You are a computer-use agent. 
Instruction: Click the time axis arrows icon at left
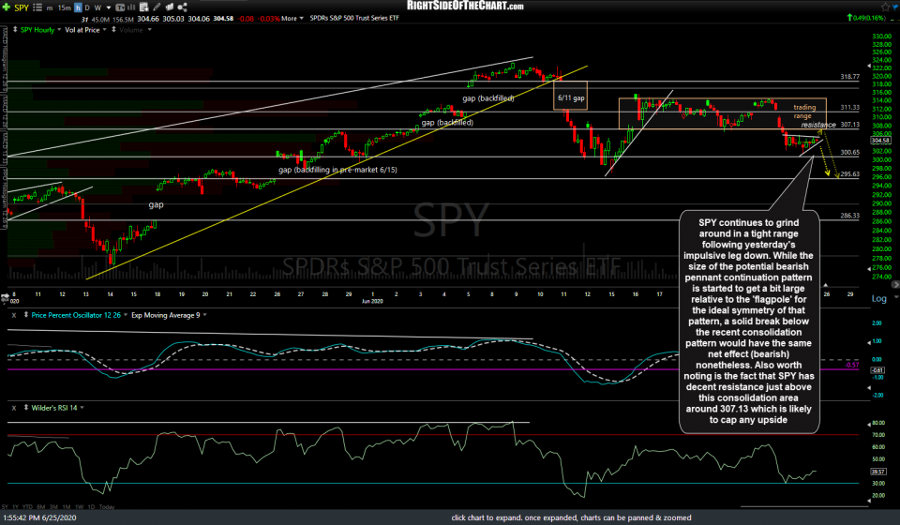click(6, 298)
